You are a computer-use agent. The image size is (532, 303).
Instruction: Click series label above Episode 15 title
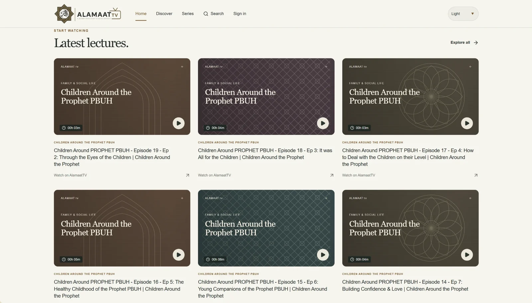228,274
